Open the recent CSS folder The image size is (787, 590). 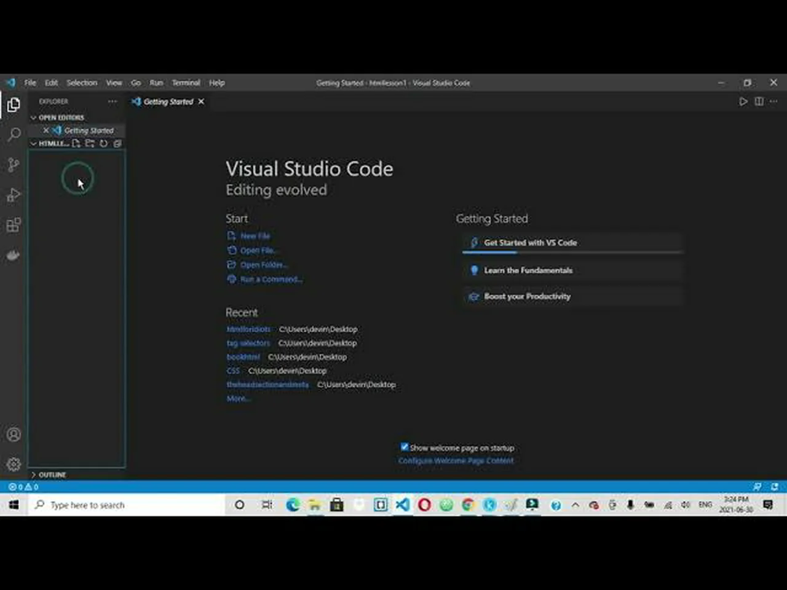pos(233,371)
